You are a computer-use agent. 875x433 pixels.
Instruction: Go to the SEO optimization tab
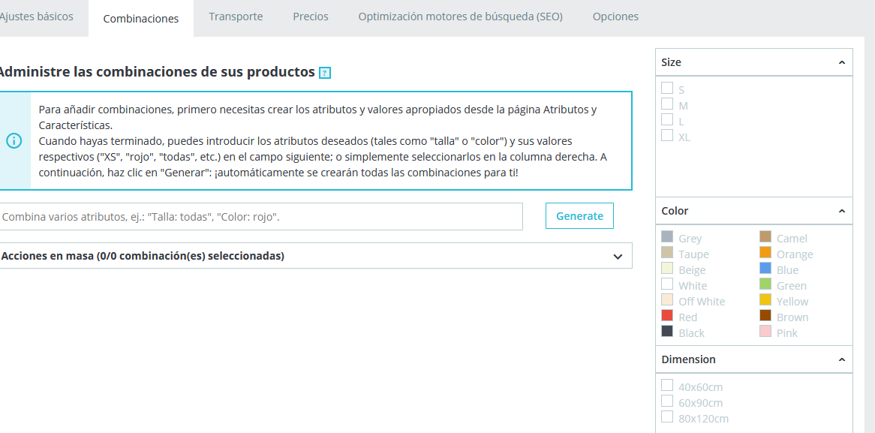[460, 17]
